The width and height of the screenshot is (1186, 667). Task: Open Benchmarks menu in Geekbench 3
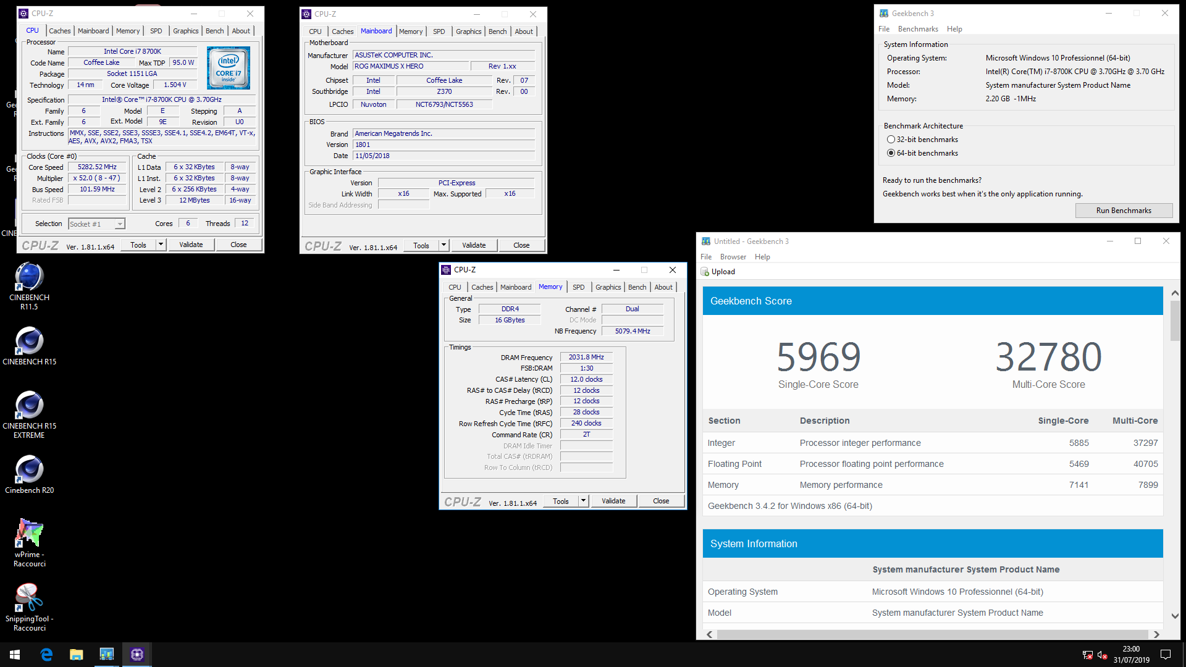tap(918, 29)
